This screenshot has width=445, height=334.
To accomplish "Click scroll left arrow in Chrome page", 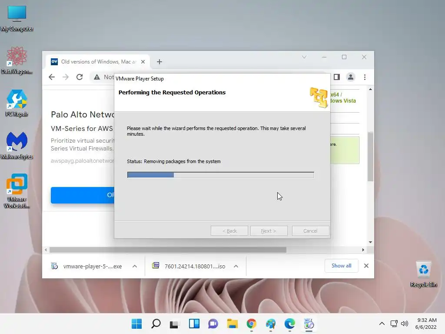I will pyautogui.click(x=46, y=250).
